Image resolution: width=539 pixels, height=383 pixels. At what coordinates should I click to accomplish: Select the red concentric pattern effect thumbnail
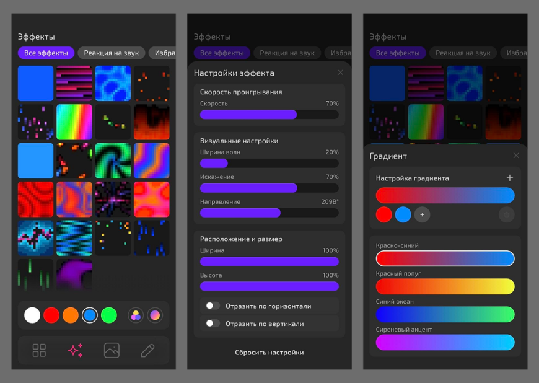pyautogui.click(x=36, y=200)
